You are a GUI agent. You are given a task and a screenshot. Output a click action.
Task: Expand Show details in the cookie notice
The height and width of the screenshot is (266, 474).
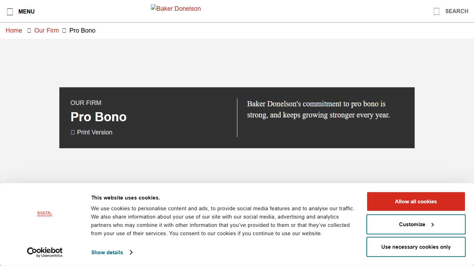[x=107, y=252]
